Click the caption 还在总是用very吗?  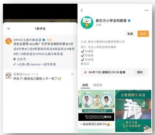27,44
